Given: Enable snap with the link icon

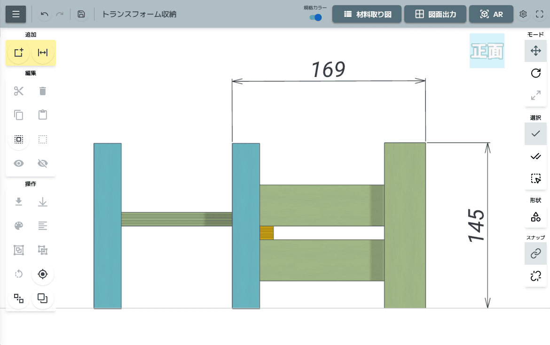Looking at the screenshot, I should tap(535, 253).
